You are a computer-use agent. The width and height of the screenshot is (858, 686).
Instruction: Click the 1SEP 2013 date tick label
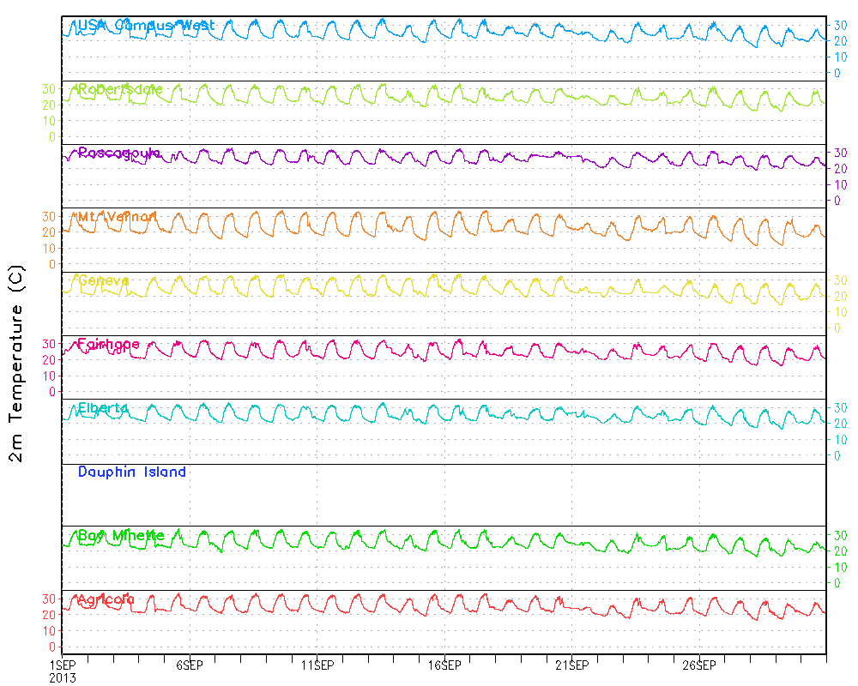[x=62, y=671]
